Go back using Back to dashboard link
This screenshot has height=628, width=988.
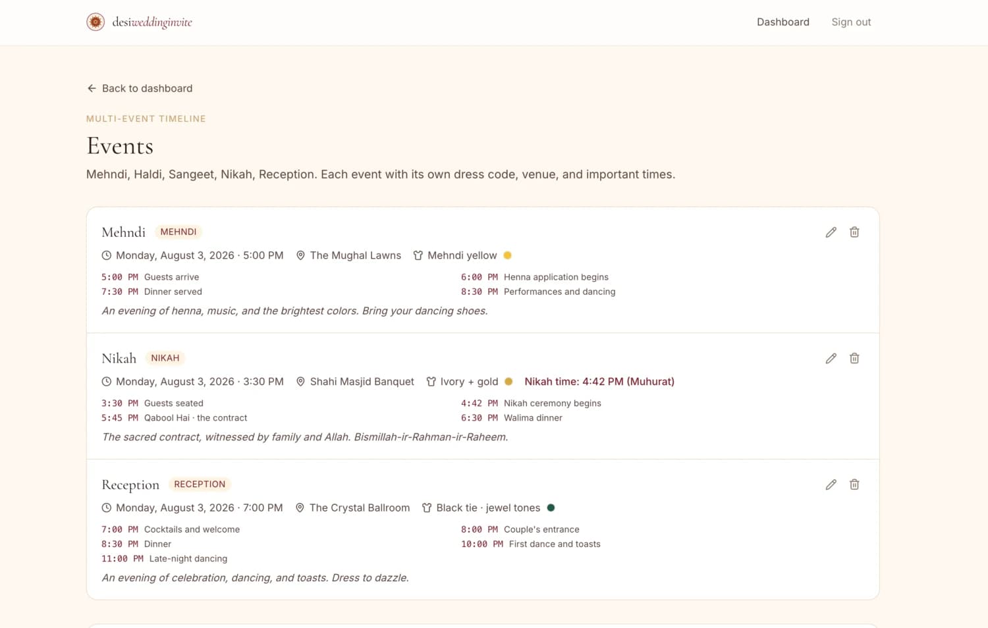(x=140, y=88)
